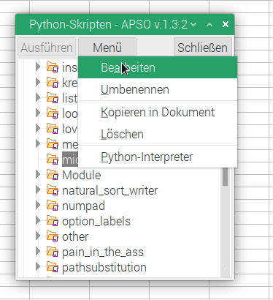Viewport: 273px width, 300px height.
Task: Expand the folder starting with me
Action: [38, 143]
